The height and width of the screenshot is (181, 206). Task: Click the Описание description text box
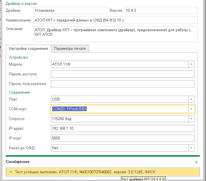click(116, 34)
